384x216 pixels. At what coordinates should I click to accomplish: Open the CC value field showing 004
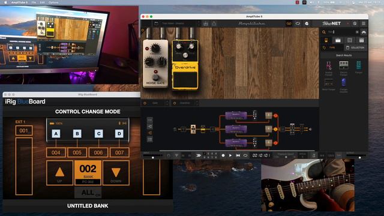coord(56,152)
